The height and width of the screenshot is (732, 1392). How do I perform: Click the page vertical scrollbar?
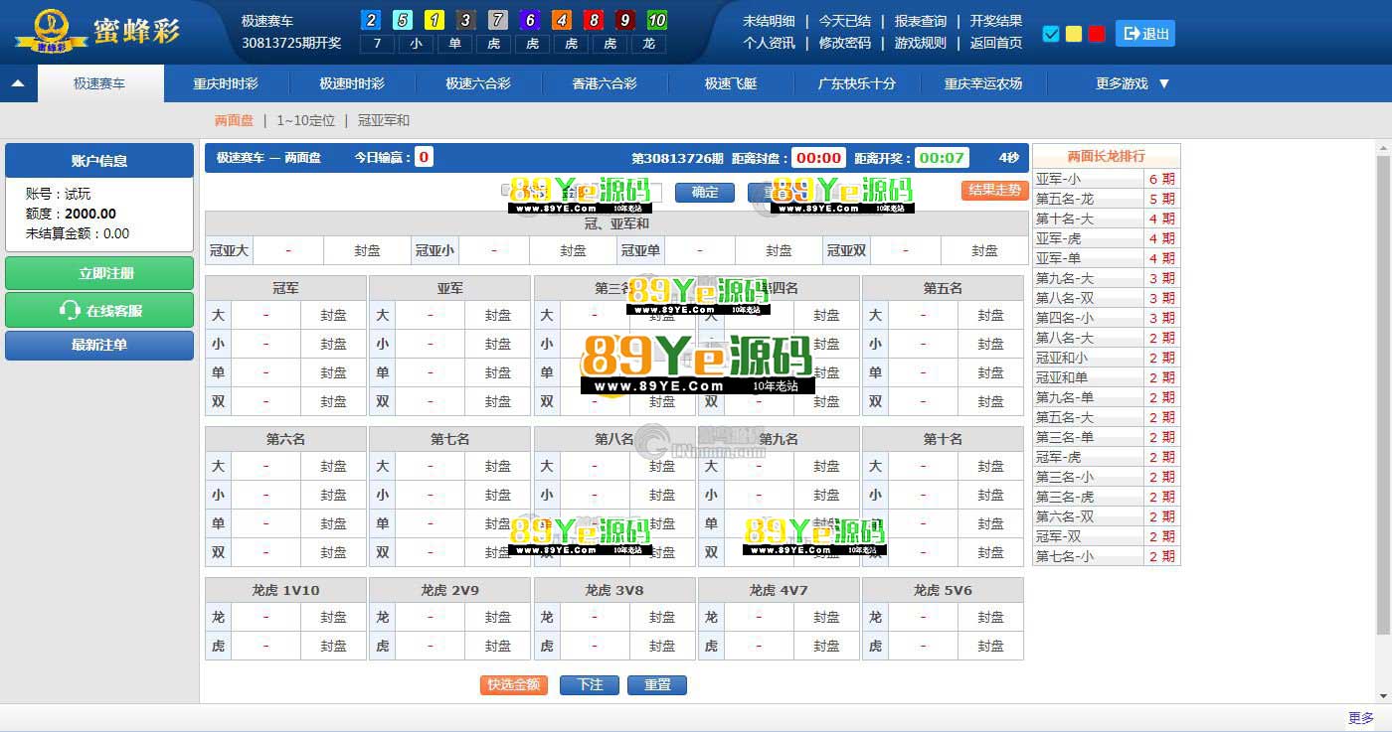point(1383,397)
